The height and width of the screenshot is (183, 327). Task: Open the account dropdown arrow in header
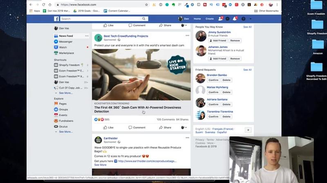[x=251, y=19]
